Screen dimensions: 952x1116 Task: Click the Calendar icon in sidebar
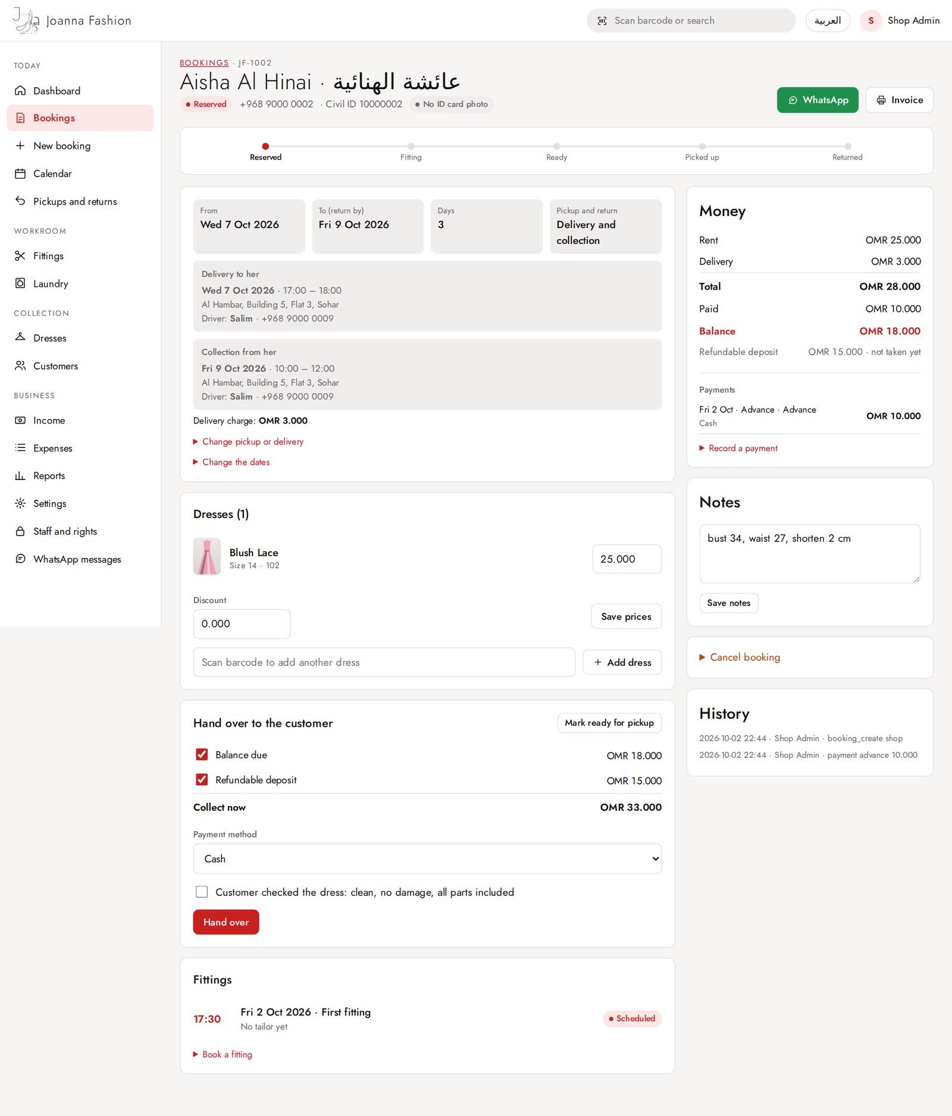(x=20, y=174)
